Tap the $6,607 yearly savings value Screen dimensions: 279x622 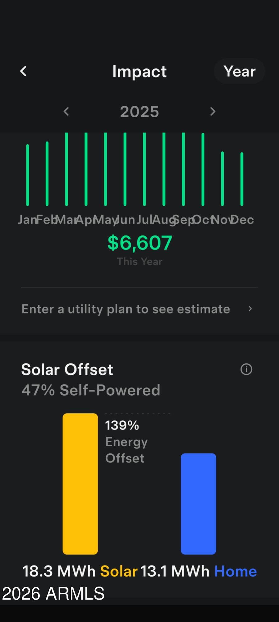pos(140,243)
